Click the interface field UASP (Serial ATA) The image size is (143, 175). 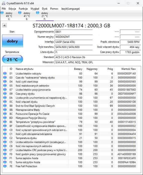74,42
